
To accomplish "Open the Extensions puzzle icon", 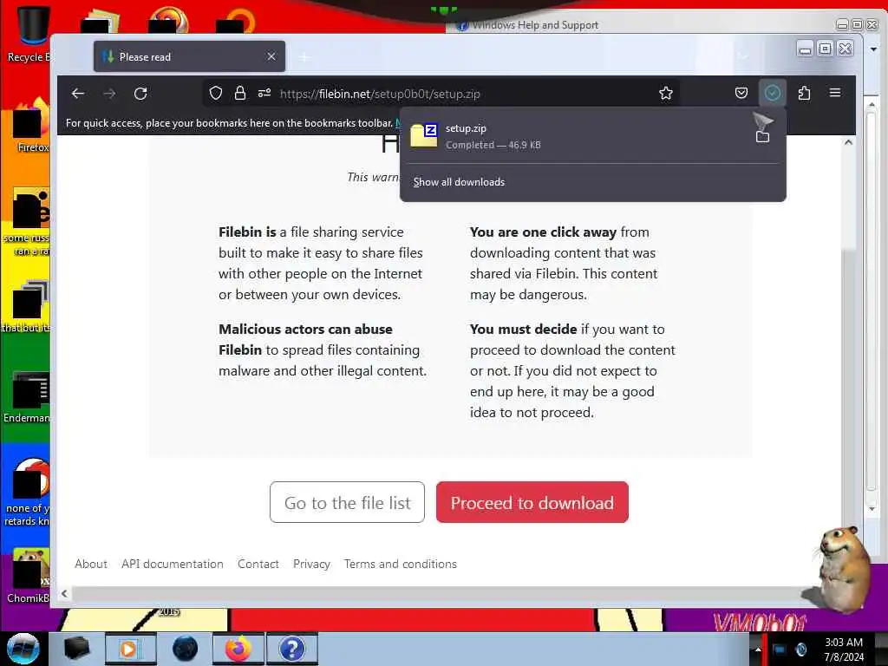I will click(804, 93).
